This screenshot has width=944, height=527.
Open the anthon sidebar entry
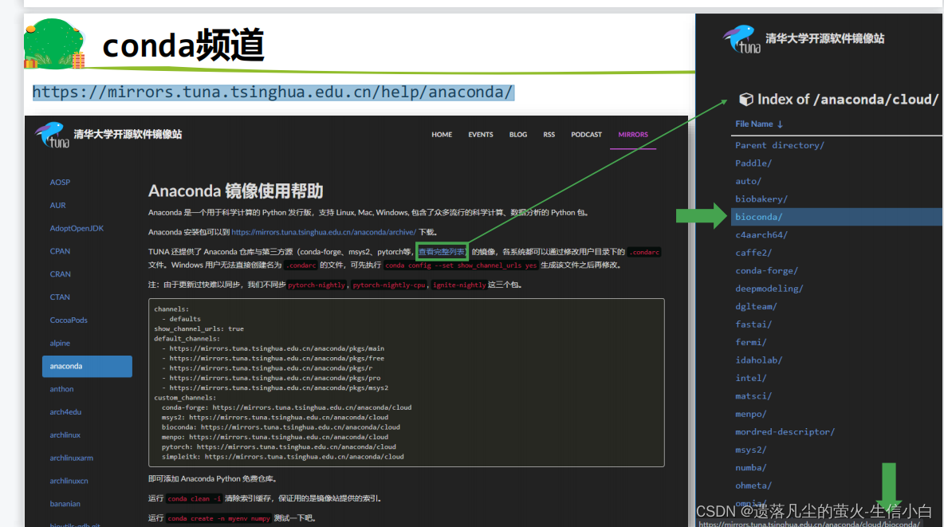(x=61, y=389)
